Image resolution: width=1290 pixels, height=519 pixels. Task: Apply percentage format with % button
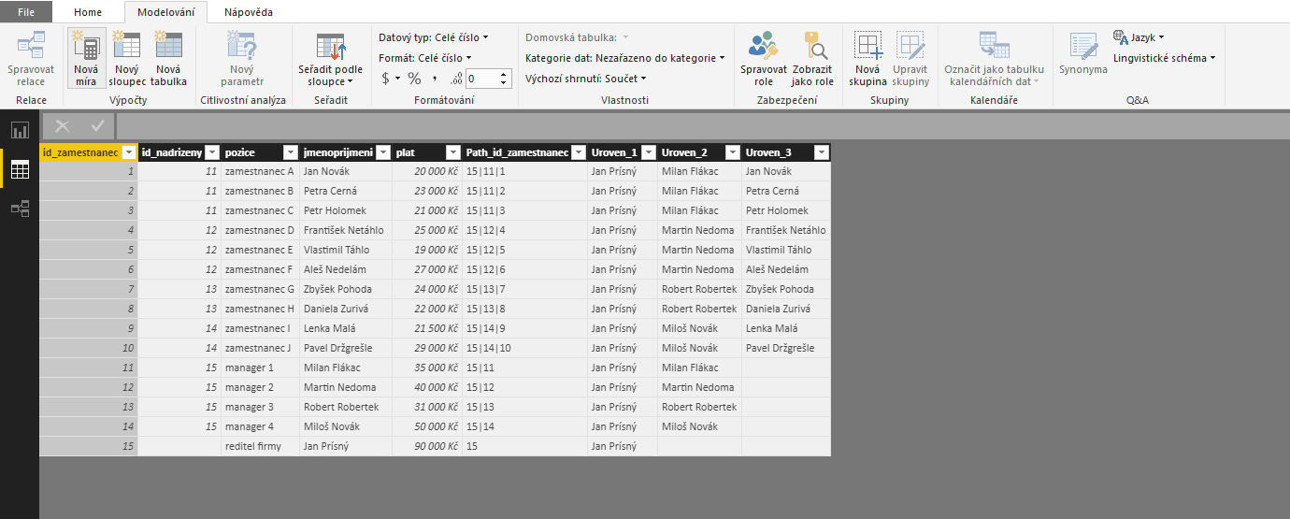click(414, 79)
